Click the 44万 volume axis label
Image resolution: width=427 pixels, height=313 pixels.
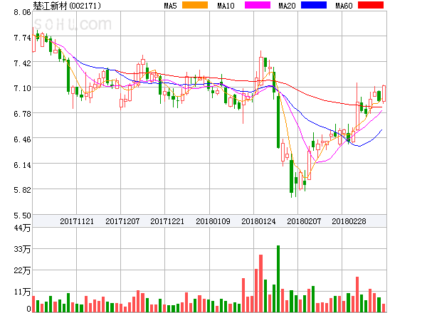click(x=22, y=228)
